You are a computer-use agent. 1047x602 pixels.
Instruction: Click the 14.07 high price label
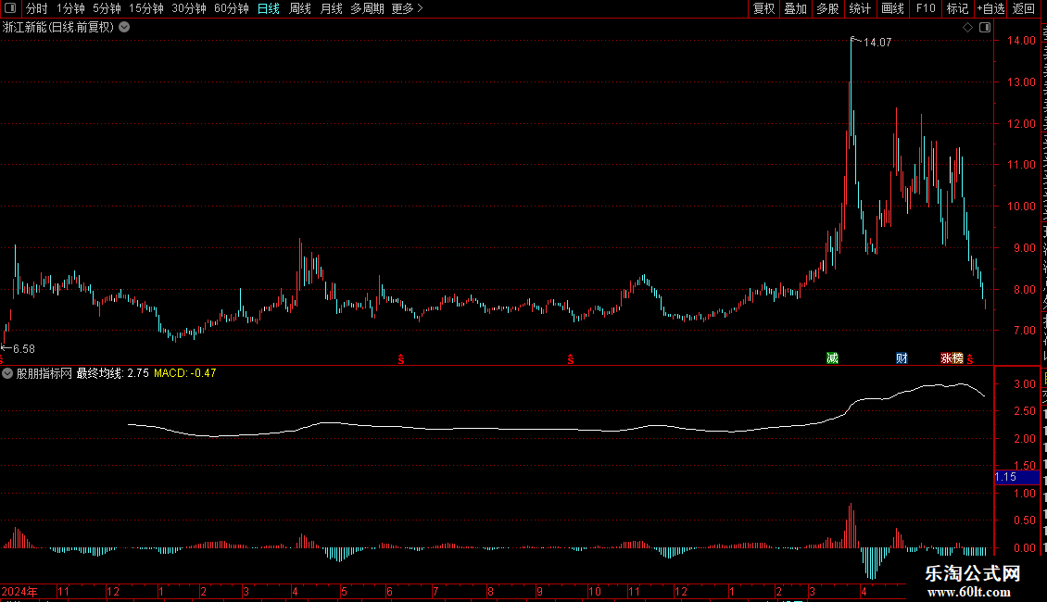[877, 42]
